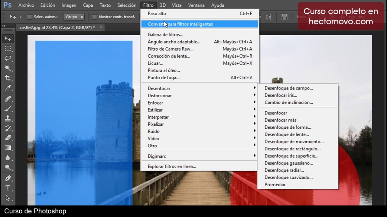Click the Photoshop Ps logo
The height and width of the screenshot is (217, 387).
pyautogui.click(x=8, y=5)
